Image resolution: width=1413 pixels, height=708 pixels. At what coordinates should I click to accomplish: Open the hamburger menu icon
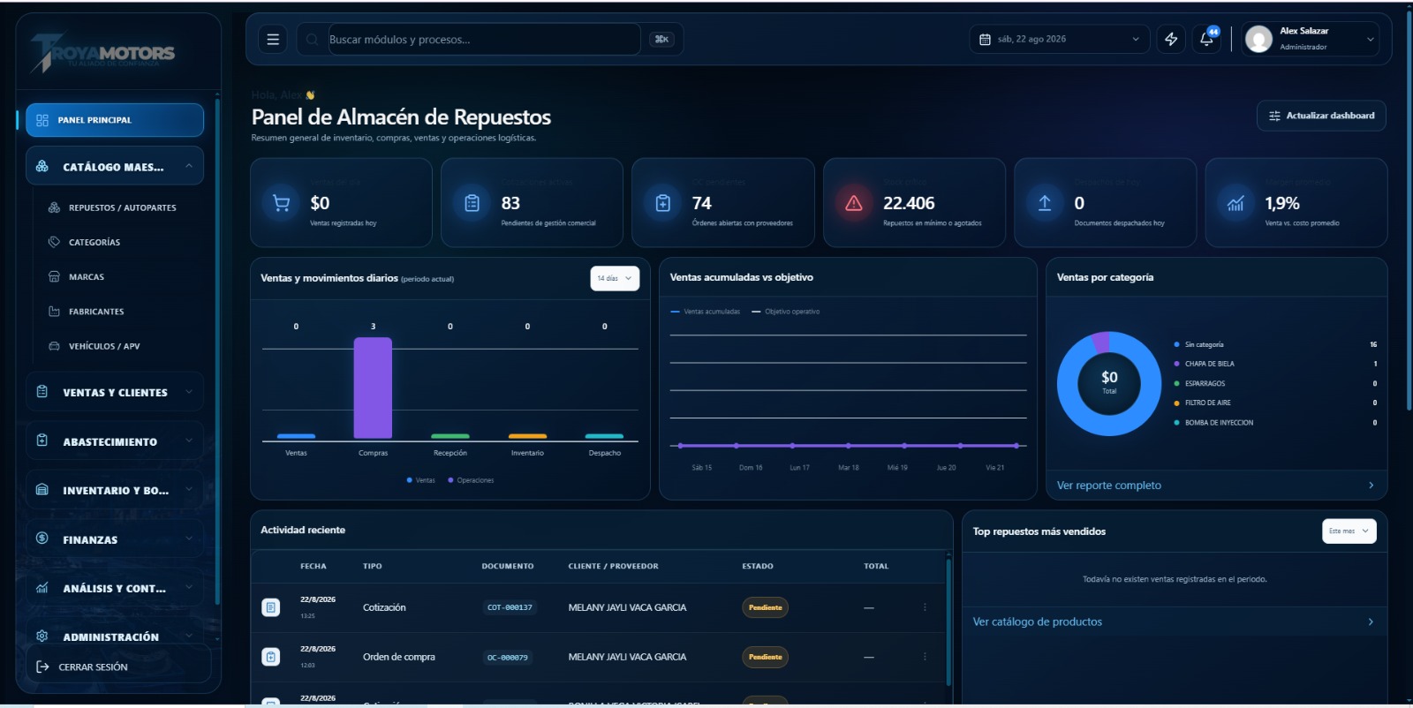273,40
